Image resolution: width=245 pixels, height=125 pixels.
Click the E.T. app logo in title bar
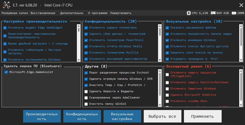tap(6, 5)
